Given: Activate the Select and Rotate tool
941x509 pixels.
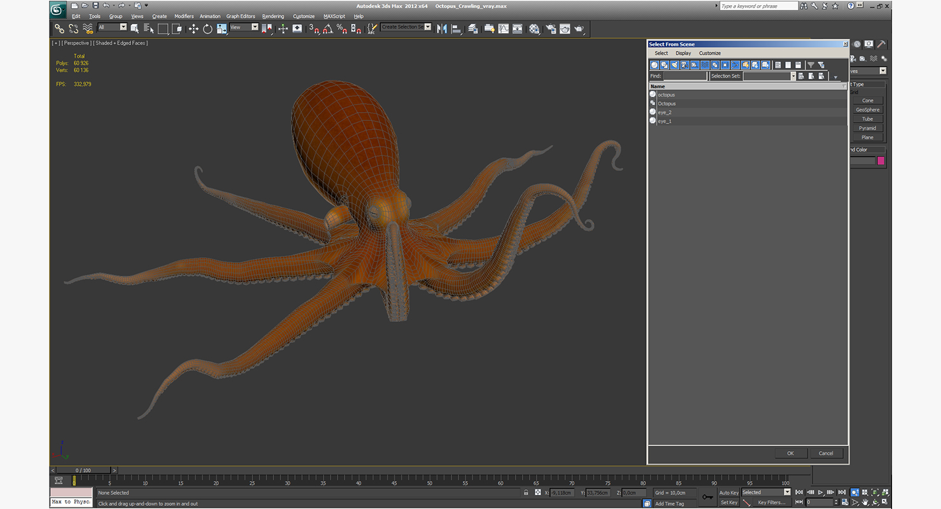Looking at the screenshot, I should tap(207, 29).
